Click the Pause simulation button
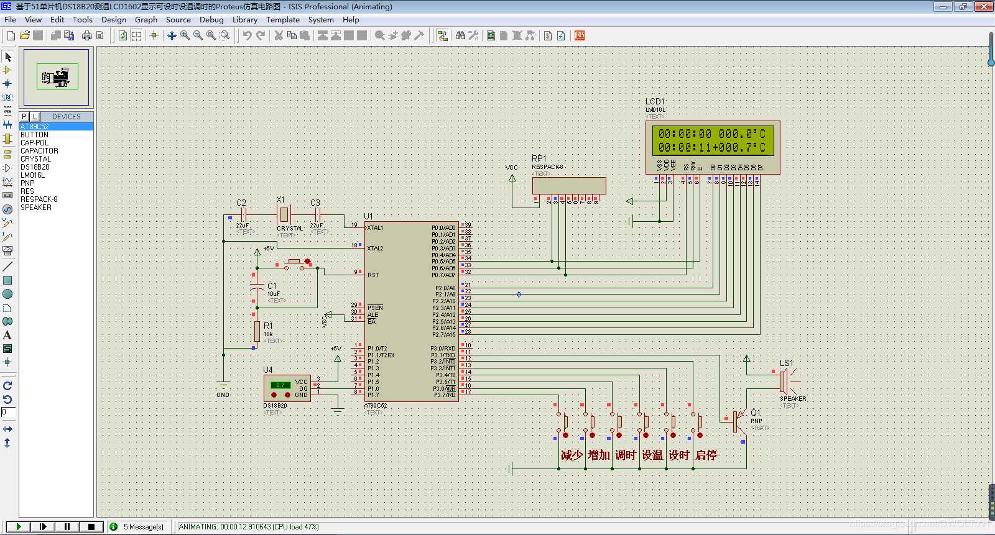 67,526
